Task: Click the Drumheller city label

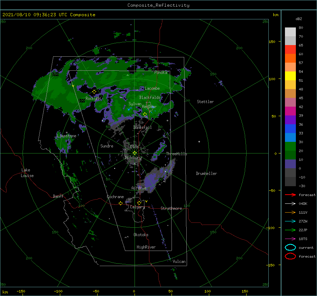Action: (x=206, y=174)
